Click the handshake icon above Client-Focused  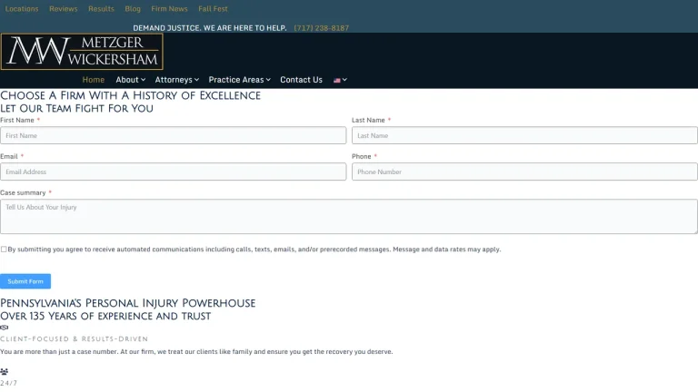coord(4,328)
